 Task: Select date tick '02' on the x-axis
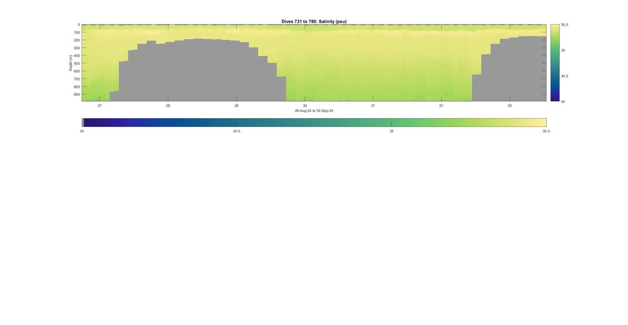click(x=510, y=106)
